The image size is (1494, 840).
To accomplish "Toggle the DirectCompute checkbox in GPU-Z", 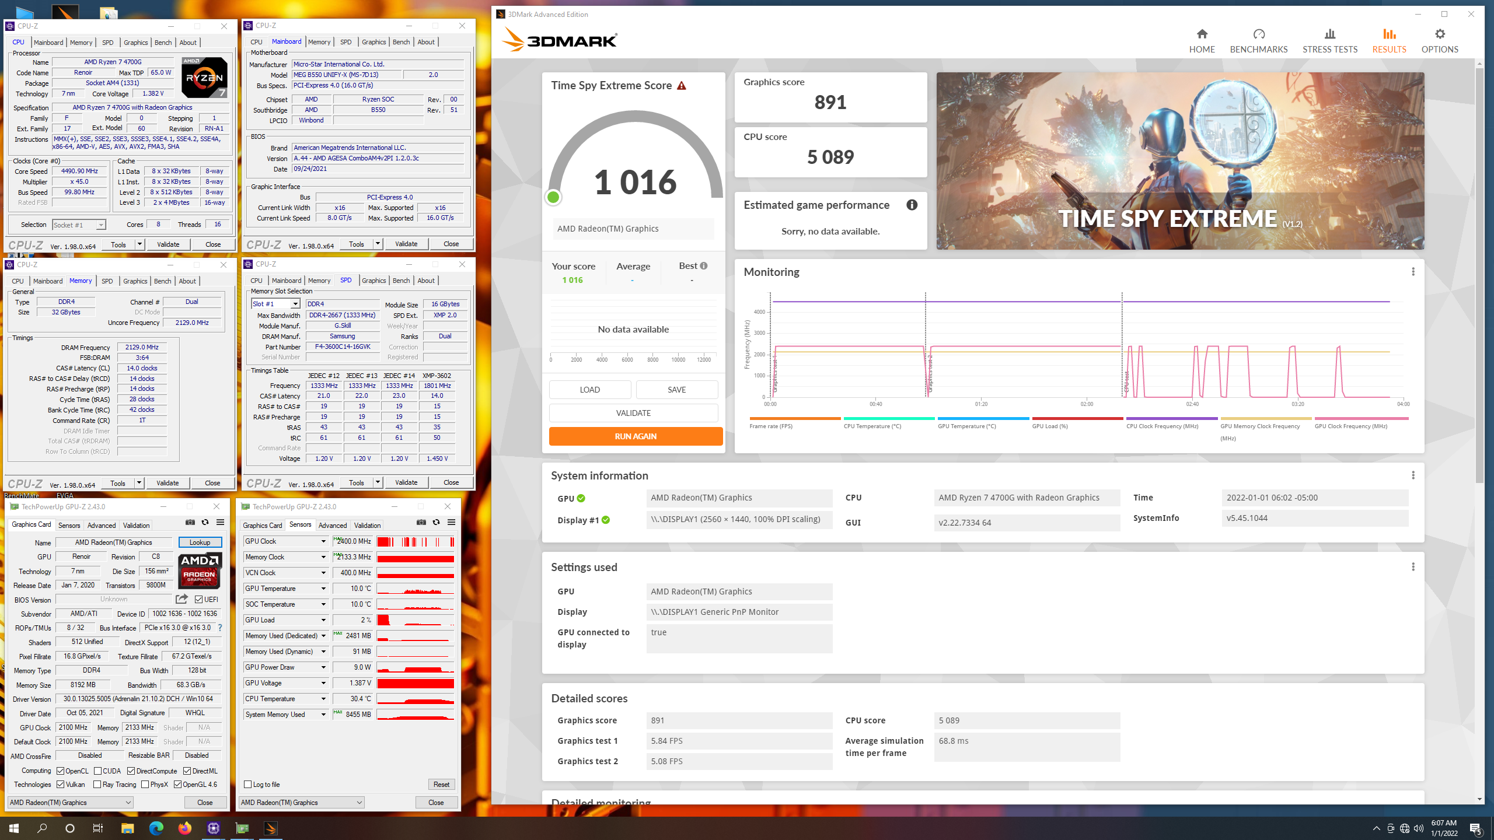I will coord(131,771).
